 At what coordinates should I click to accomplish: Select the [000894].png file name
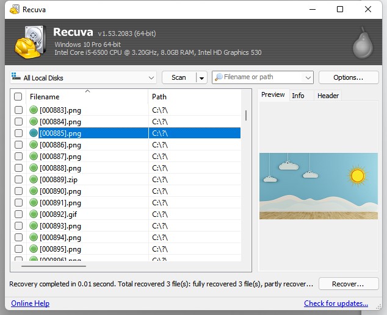tap(60, 238)
